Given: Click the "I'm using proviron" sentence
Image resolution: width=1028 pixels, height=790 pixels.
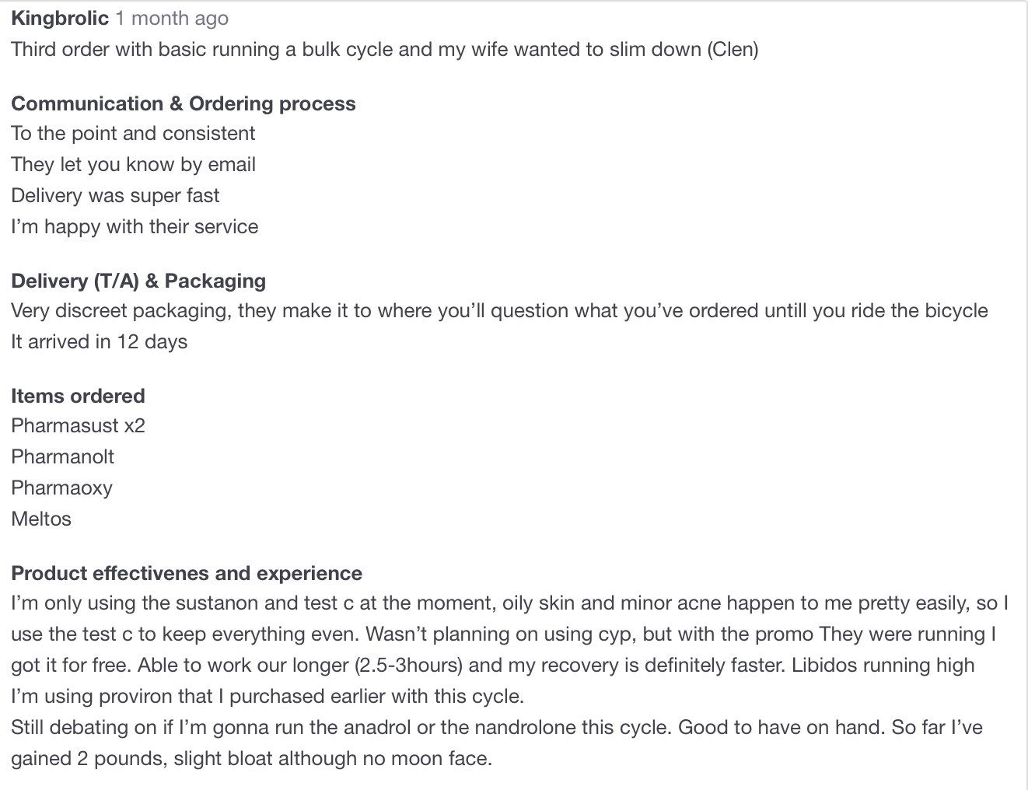Looking at the screenshot, I should click(267, 696).
